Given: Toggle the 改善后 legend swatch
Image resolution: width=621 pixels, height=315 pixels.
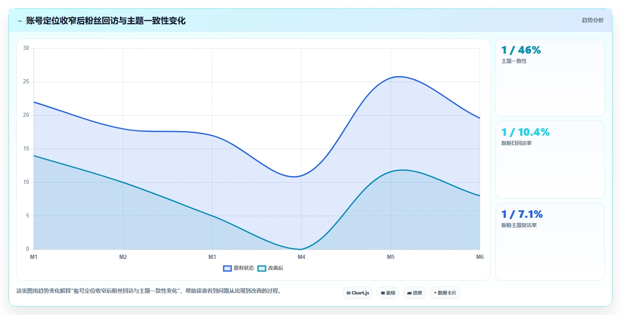Looking at the screenshot, I should click(262, 268).
